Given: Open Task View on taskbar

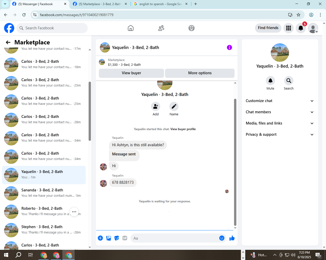Looking at the screenshot, I should (x=31, y=255).
